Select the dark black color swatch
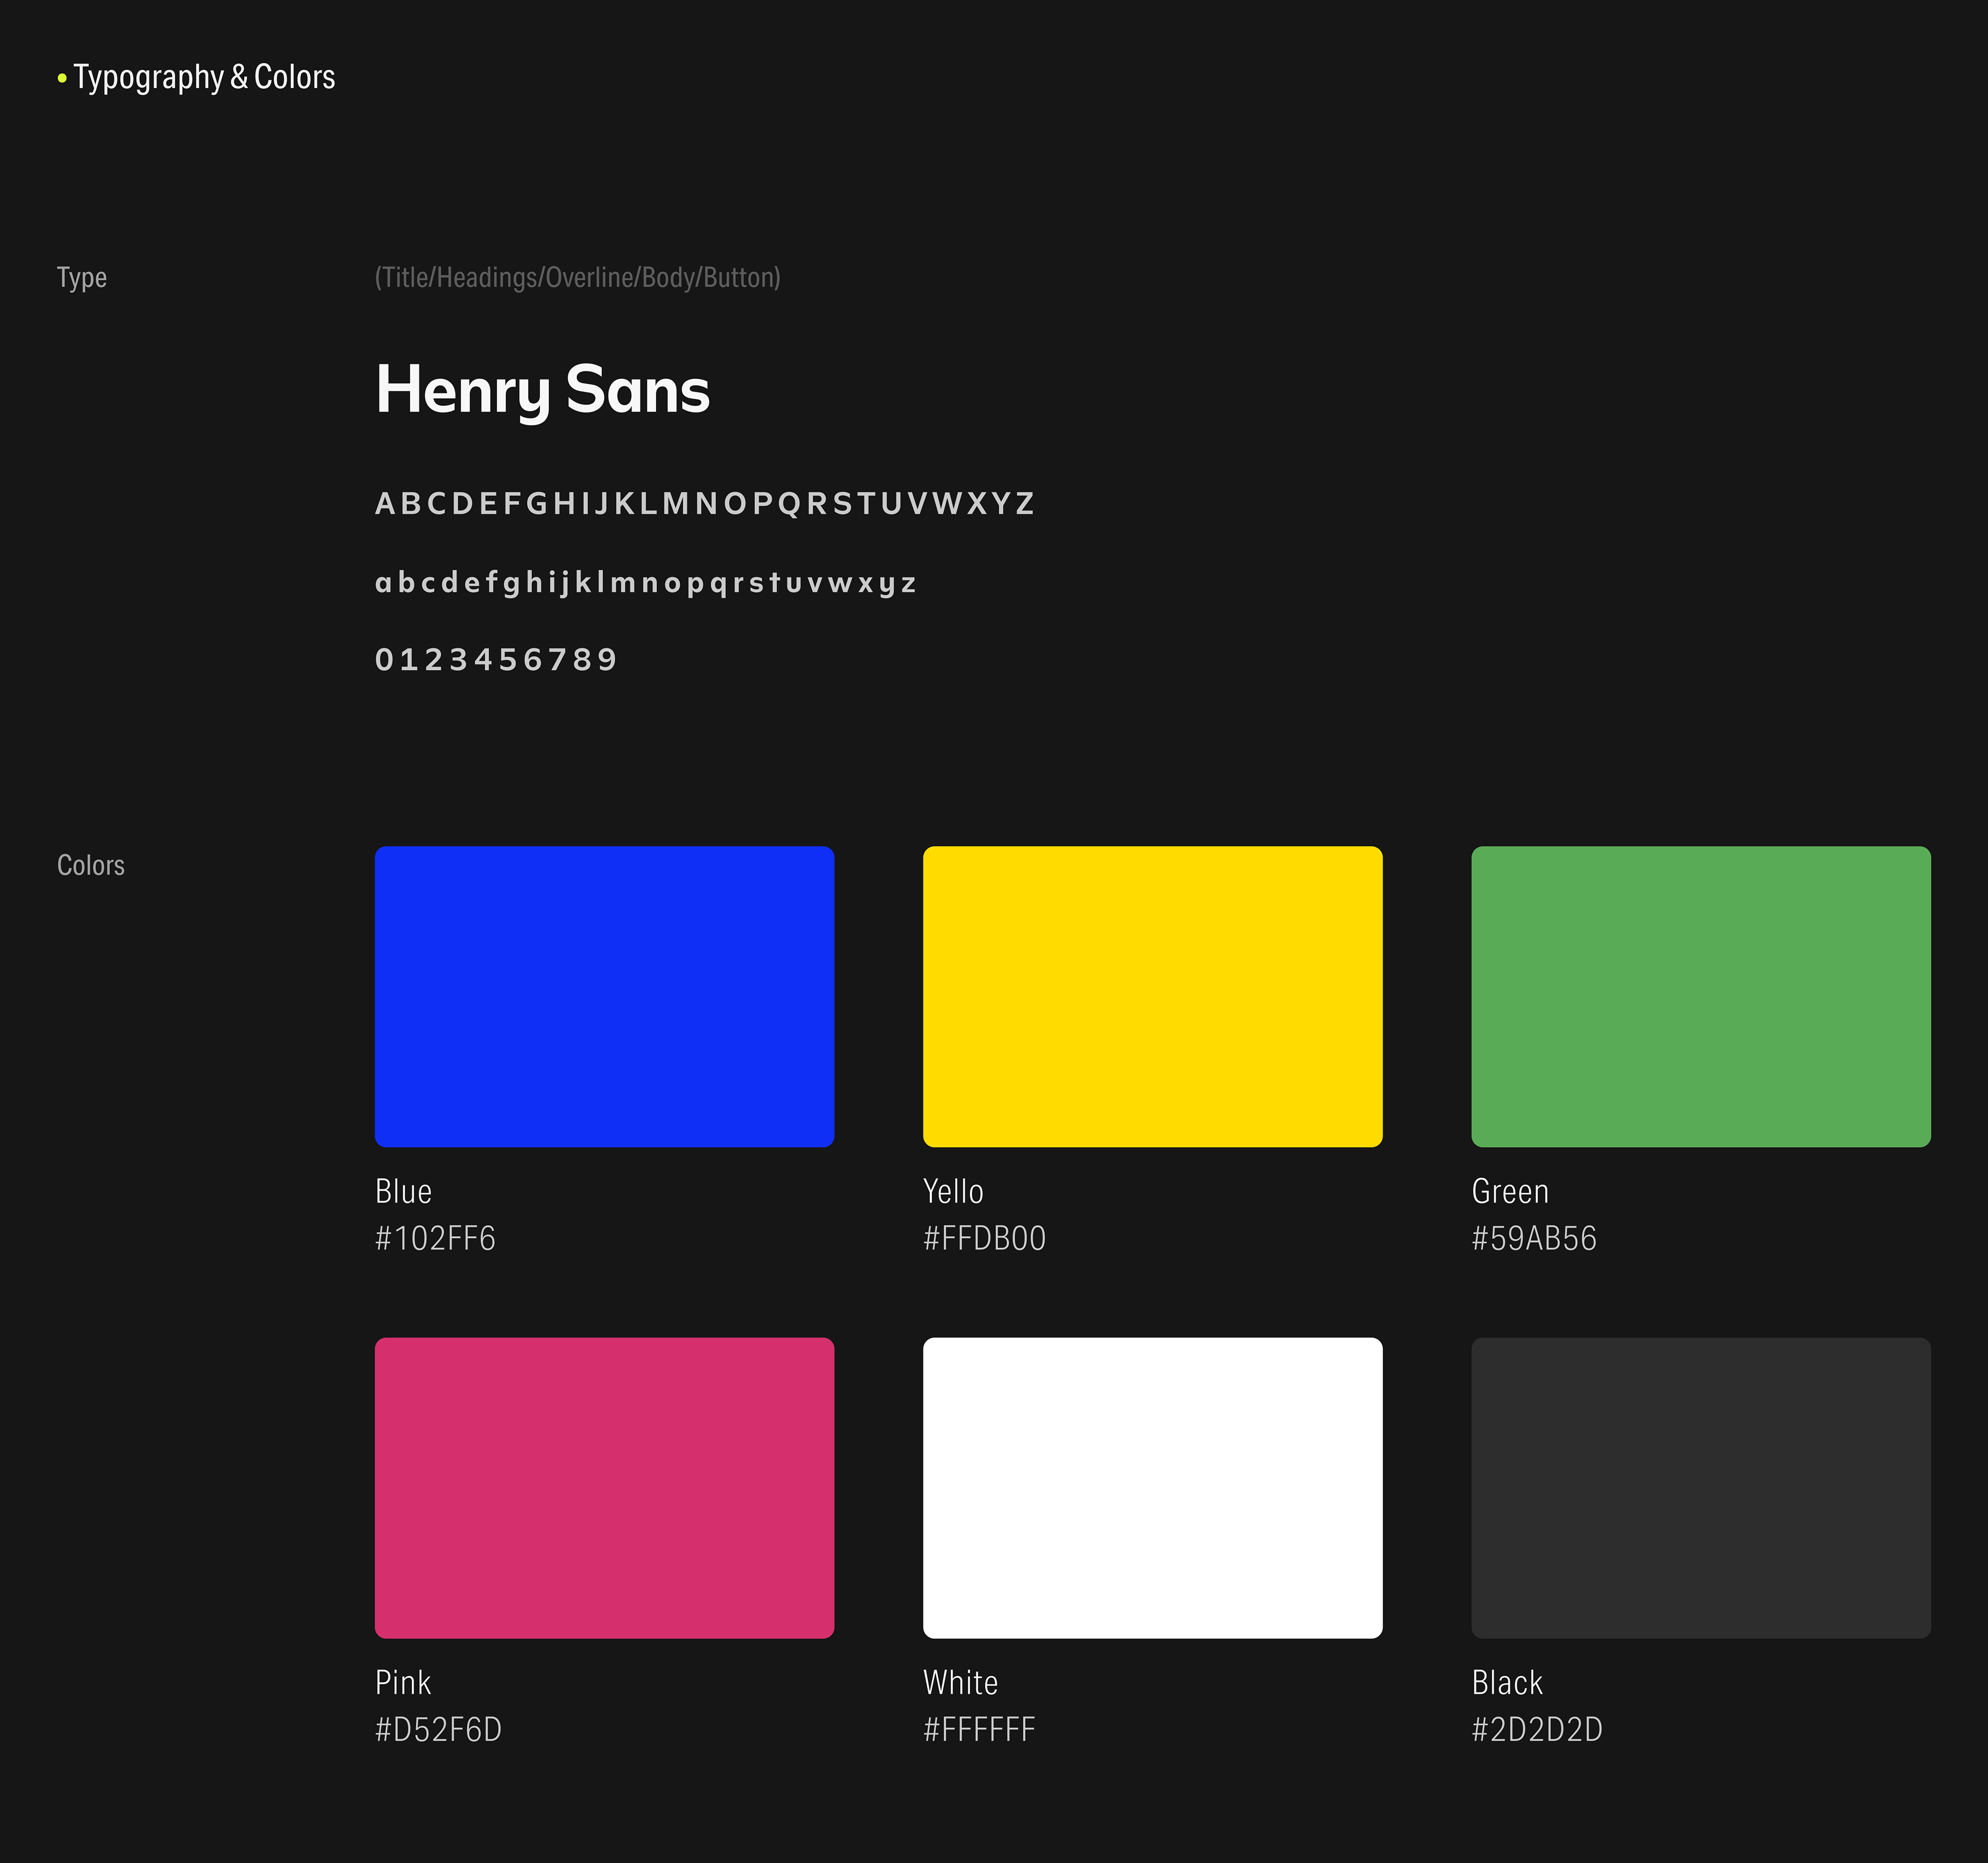 (1700, 1487)
